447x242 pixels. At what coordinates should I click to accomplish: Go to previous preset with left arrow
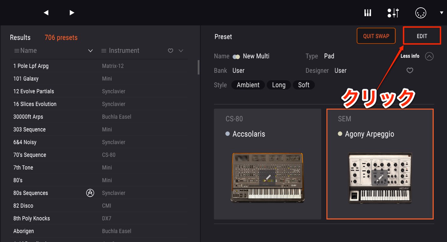point(46,13)
